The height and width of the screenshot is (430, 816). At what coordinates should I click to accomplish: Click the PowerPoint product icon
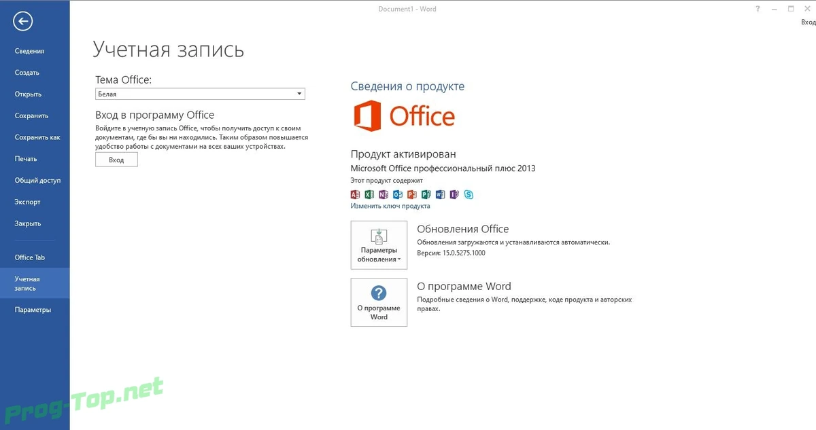(x=411, y=194)
